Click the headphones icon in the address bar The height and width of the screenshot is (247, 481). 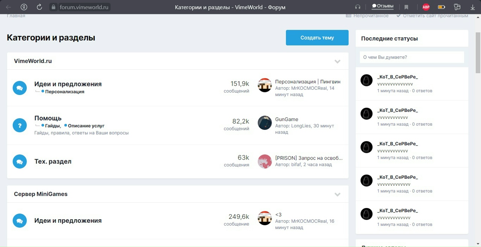(x=357, y=7)
